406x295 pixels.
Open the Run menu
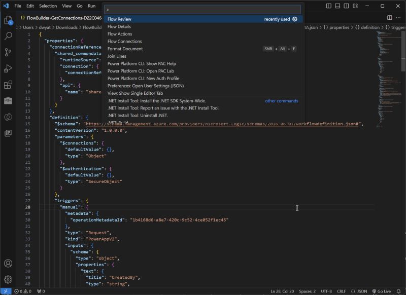click(92, 6)
